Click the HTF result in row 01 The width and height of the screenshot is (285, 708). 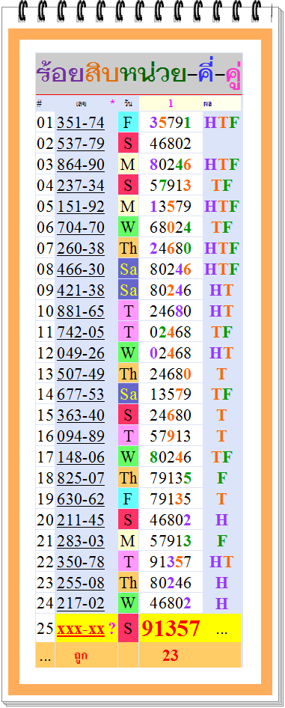(221, 123)
